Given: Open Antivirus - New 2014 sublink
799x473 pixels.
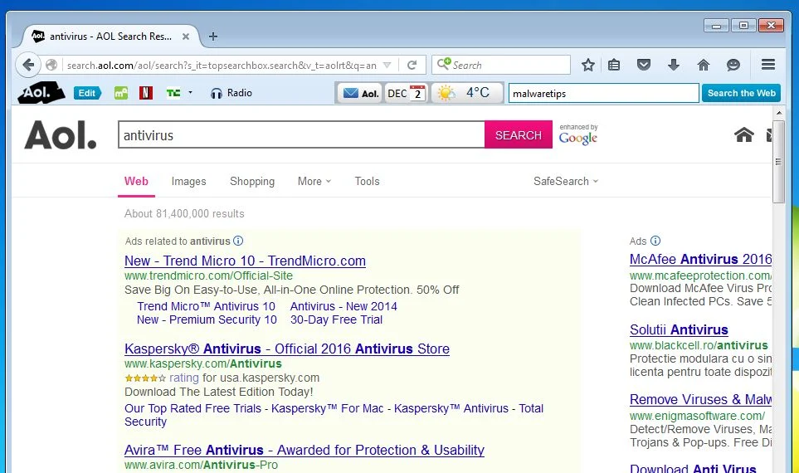Looking at the screenshot, I should tap(343, 306).
